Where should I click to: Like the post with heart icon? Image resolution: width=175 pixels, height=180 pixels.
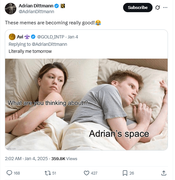pos(87,173)
